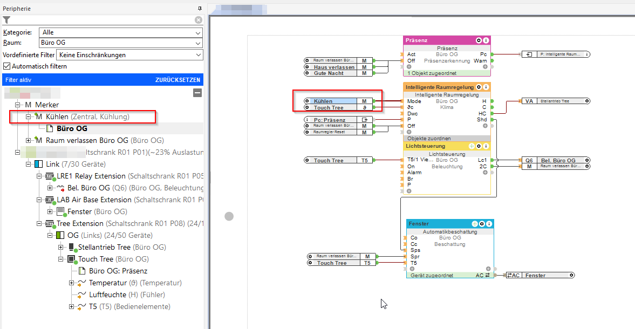Screen dimensions: 635x329
Task: Open info icon on Lichtsteuerung block
Action: click(x=486, y=146)
